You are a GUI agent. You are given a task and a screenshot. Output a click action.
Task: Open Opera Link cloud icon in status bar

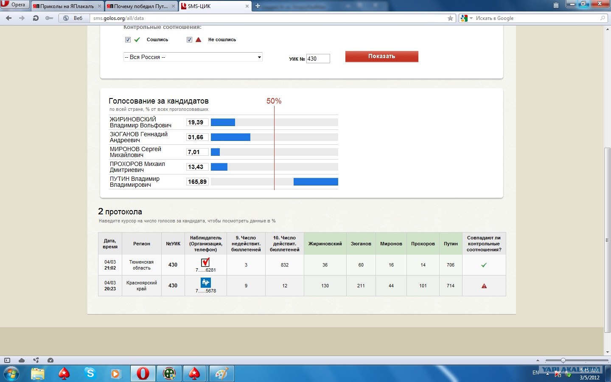point(22,360)
